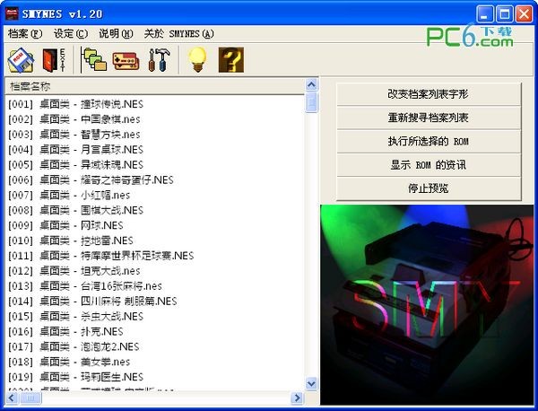Open ROM file with floppy disk icon
538x411 pixels.
21,60
